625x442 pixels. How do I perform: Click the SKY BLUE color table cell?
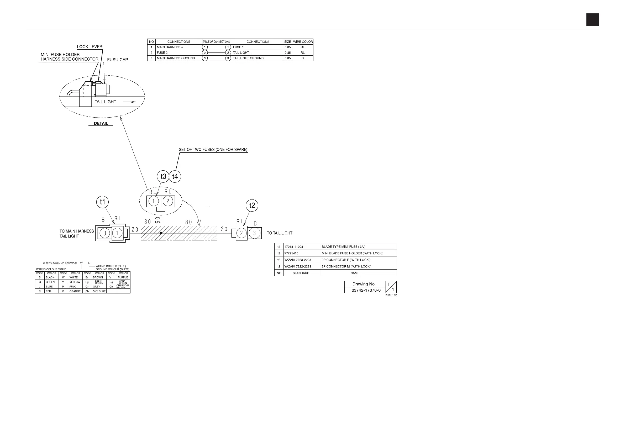(x=99, y=291)
